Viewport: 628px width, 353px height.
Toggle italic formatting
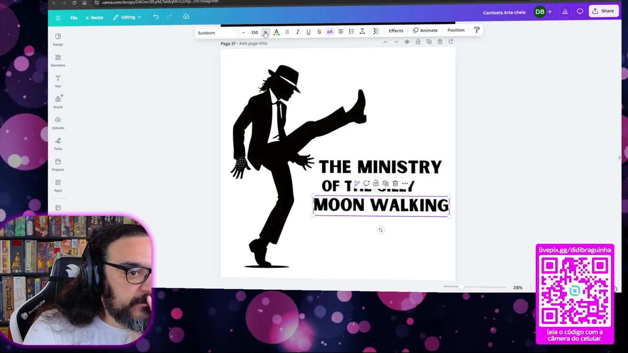[x=297, y=32]
